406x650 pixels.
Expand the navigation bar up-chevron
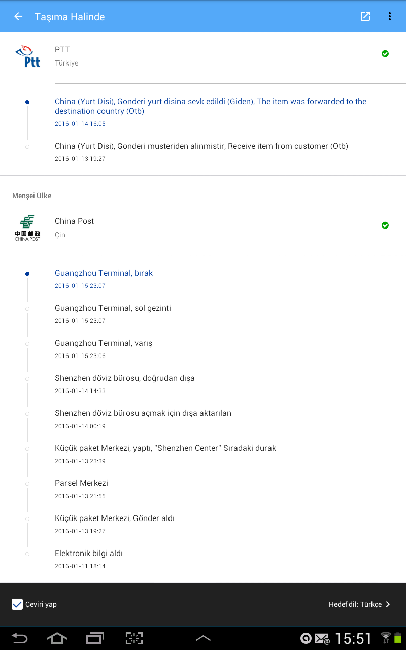point(203,638)
